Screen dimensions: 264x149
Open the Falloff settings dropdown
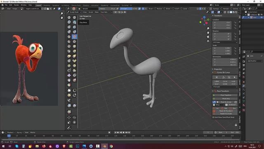pyautogui.click(x=177, y=9)
